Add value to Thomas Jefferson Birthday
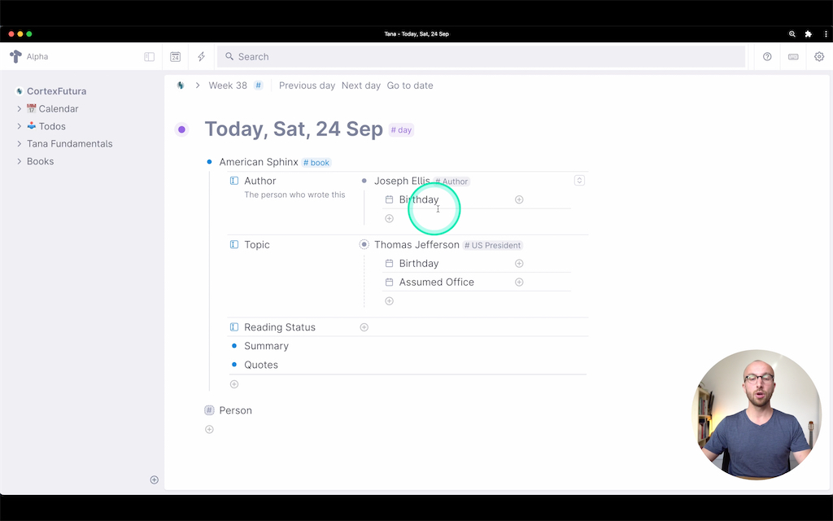The width and height of the screenshot is (833, 521). click(x=519, y=263)
